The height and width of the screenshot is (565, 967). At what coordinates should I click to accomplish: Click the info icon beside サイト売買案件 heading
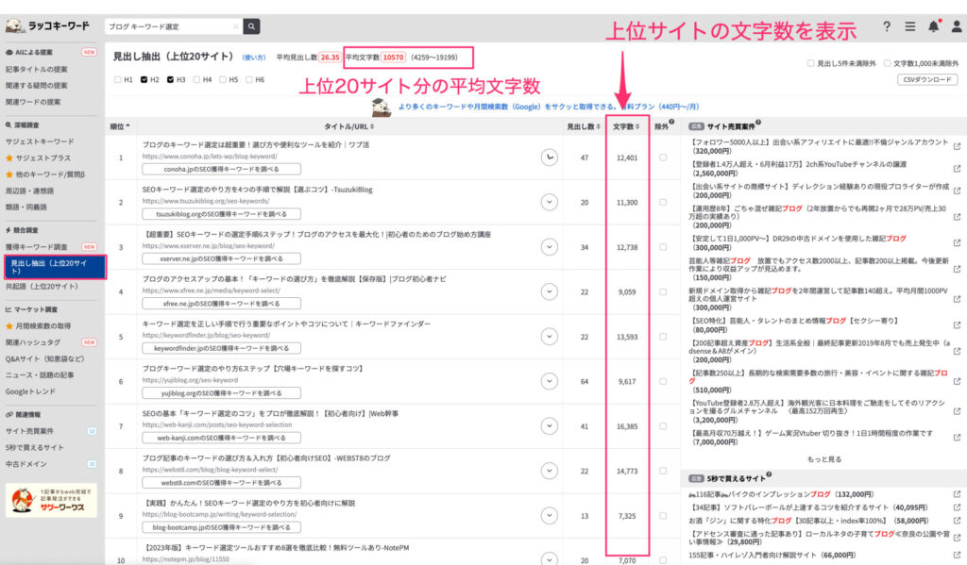758,123
